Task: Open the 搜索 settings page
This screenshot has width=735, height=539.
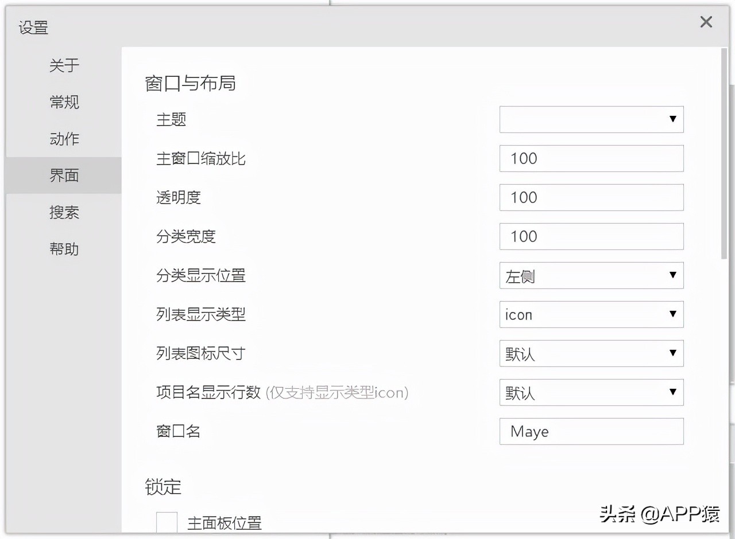Action: pyautogui.click(x=64, y=213)
